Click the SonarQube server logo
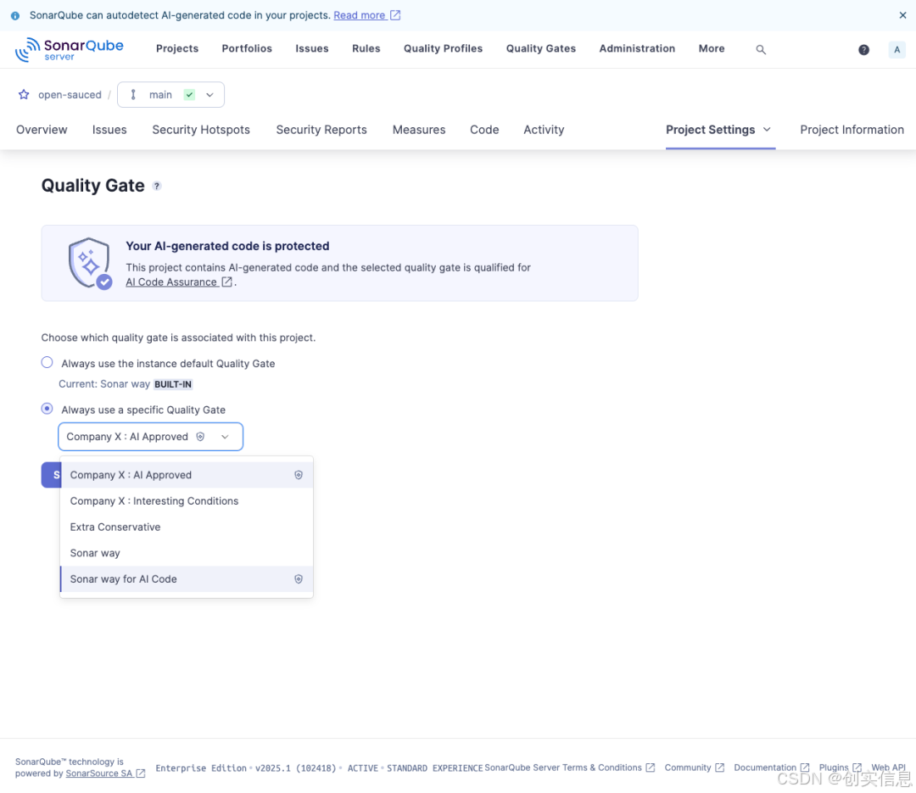 (69, 50)
